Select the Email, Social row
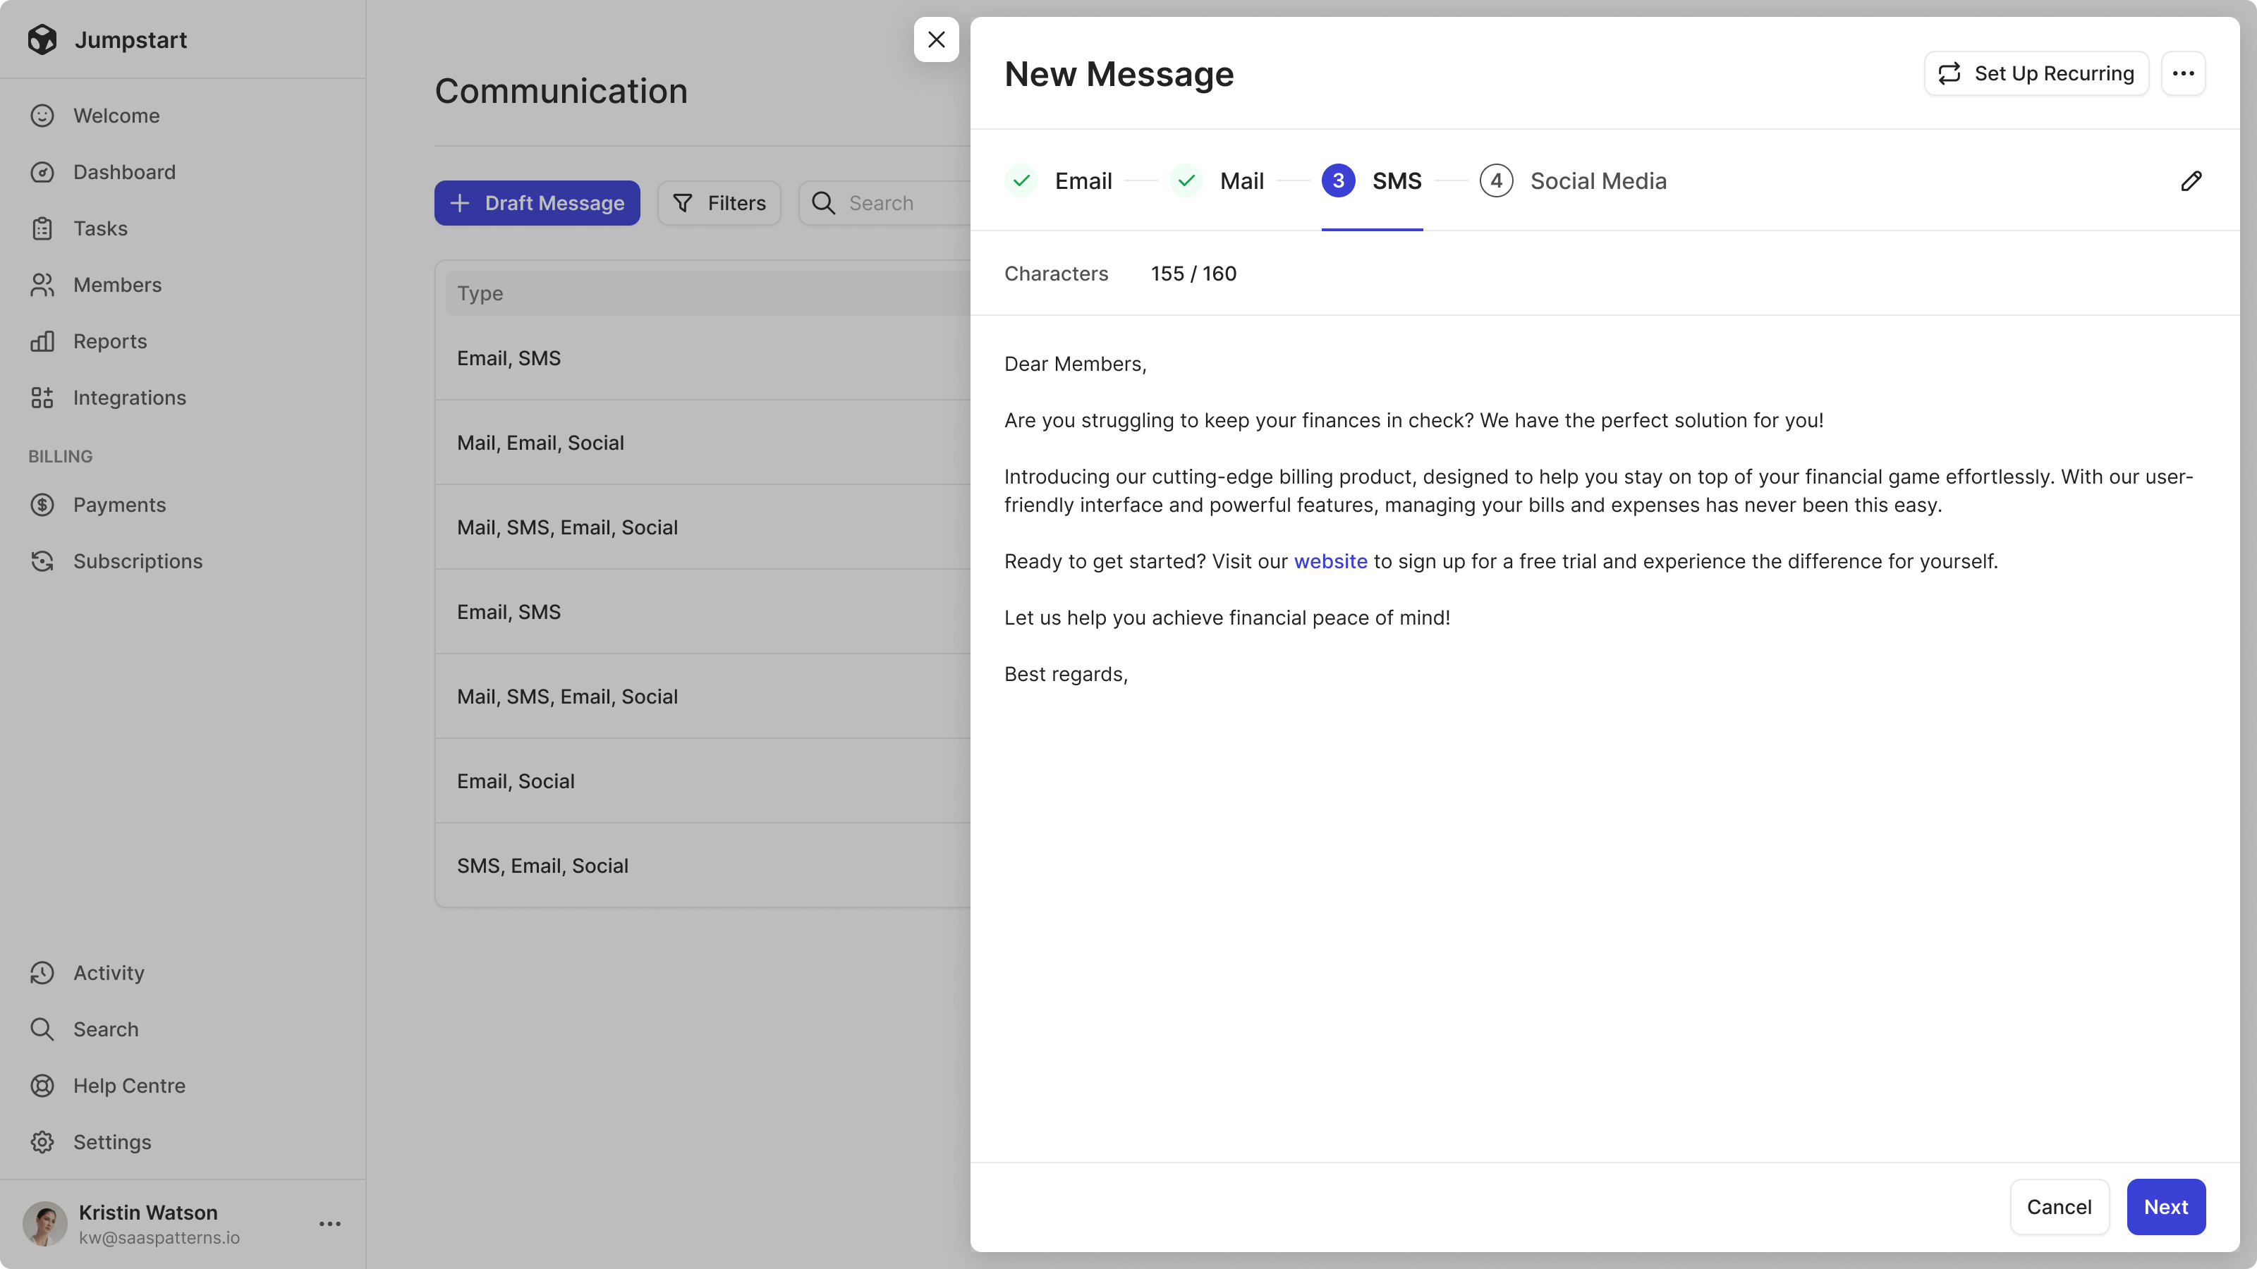The height and width of the screenshot is (1269, 2257). (x=702, y=781)
